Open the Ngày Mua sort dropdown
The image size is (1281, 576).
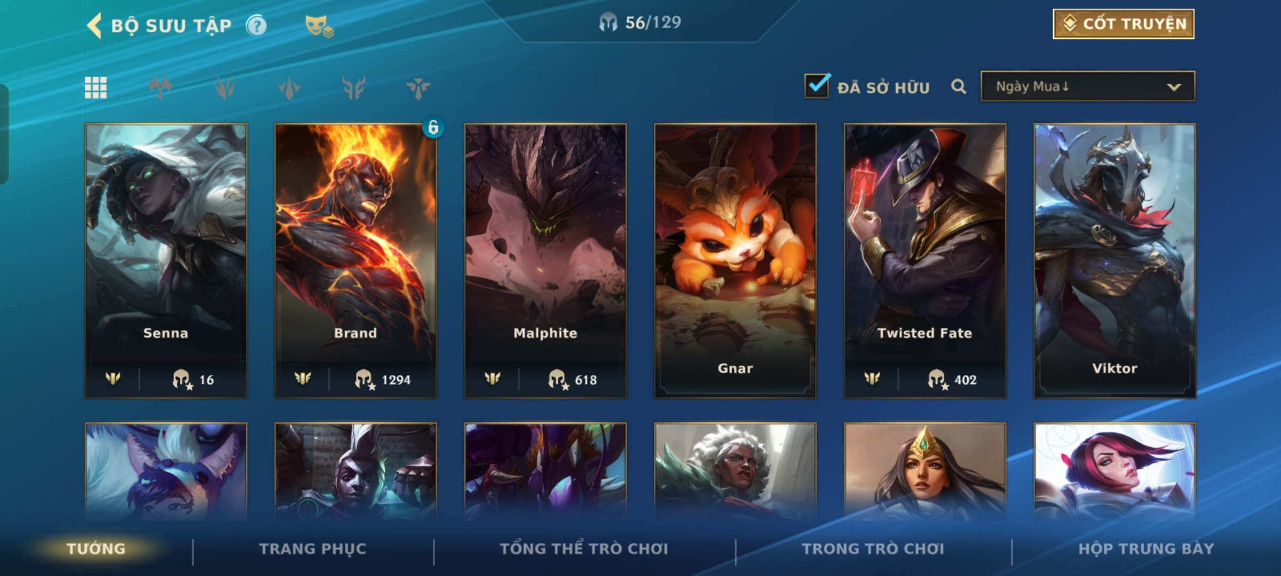click(x=1088, y=86)
